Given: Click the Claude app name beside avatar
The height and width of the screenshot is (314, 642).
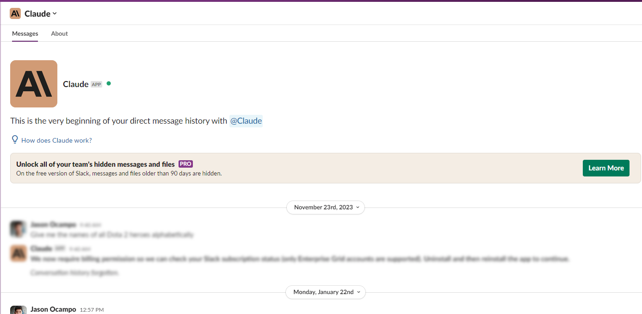Looking at the screenshot, I should pos(76,84).
